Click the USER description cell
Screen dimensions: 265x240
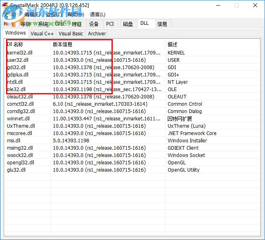pos(173,60)
